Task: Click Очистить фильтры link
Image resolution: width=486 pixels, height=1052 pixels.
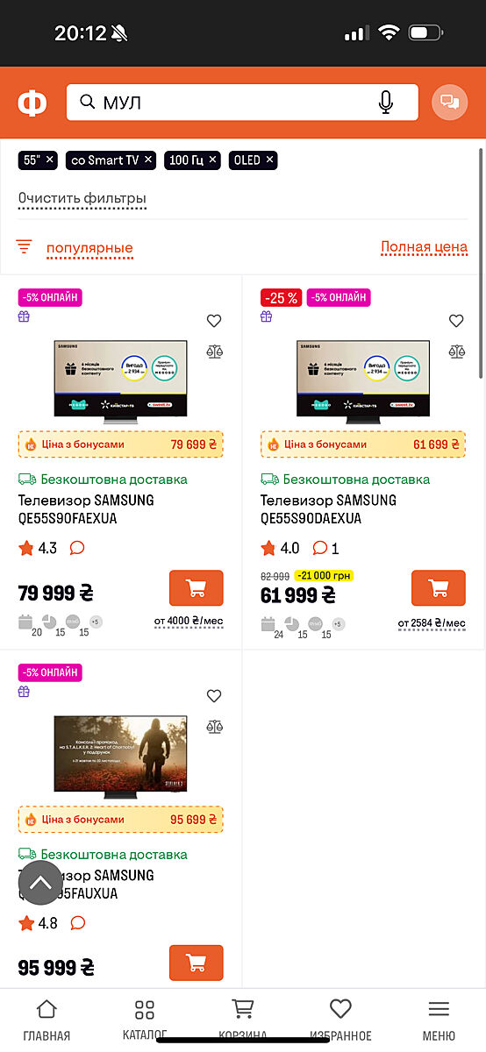Action: pos(82,199)
